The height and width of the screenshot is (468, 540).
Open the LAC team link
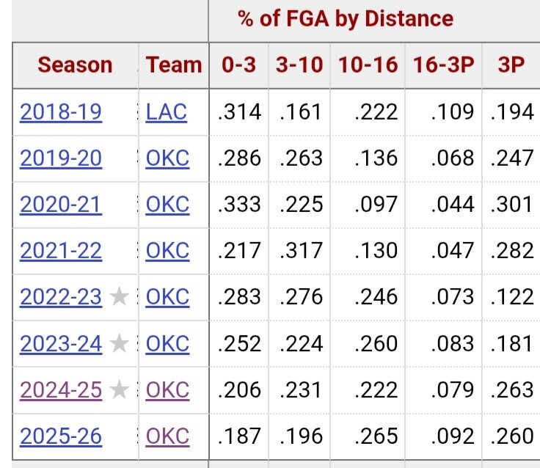point(167,112)
